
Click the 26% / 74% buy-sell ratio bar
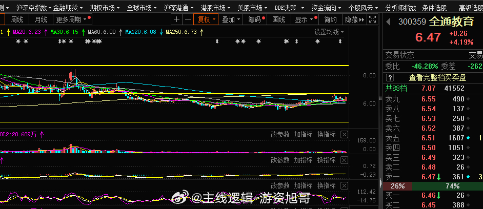click(433, 186)
